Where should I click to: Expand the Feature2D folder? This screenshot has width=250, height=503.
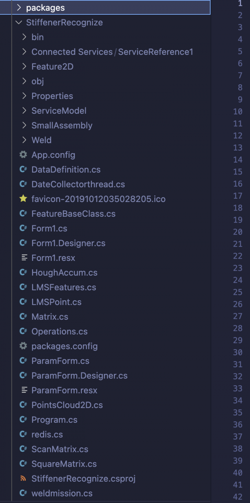[x=24, y=67]
